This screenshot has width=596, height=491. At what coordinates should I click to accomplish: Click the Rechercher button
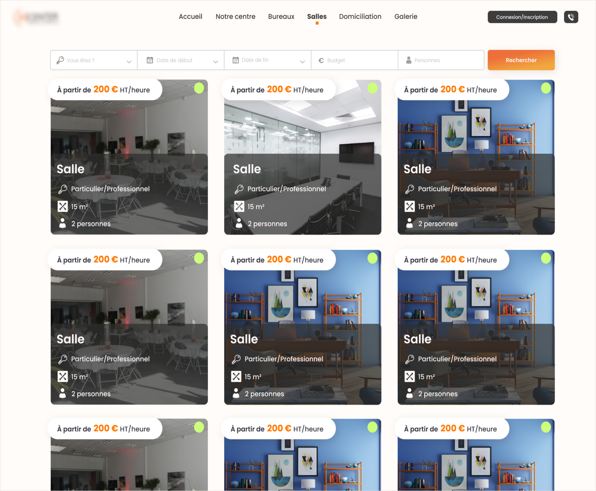click(521, 60)
